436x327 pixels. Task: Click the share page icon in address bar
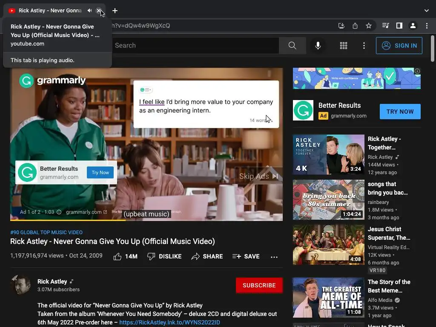[x=355, y=26]
